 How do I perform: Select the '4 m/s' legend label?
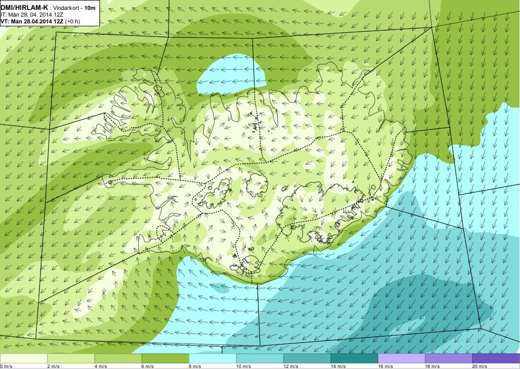click(100, 366)
